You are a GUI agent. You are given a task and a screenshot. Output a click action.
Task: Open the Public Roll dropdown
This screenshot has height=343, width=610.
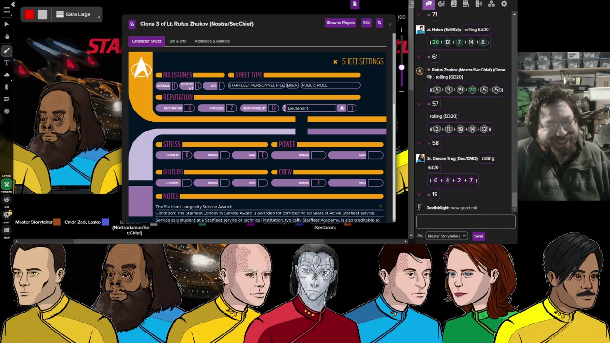(330, 85)
